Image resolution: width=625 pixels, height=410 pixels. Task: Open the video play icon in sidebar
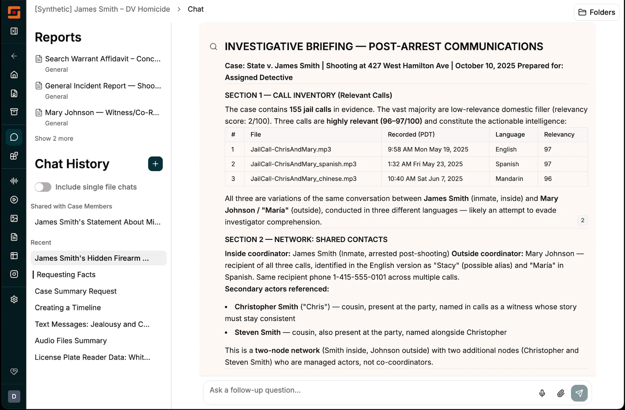(x=14, y=200)
